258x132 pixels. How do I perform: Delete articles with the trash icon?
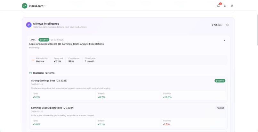point(227,25)
